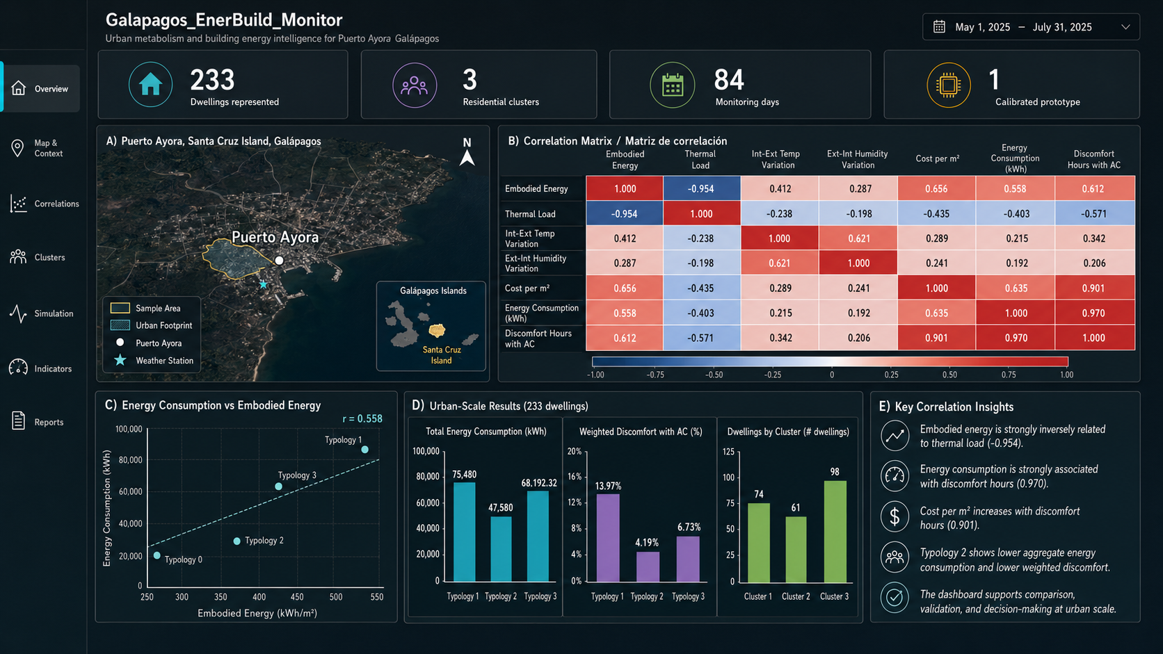Click the calendar icon on Monitoring days card

tap(672, 85)
